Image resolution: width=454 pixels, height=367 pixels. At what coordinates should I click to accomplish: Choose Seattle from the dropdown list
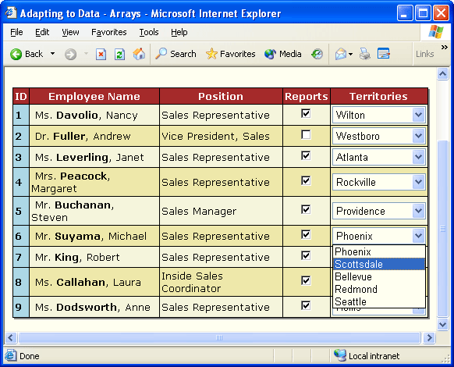(379, 301)
